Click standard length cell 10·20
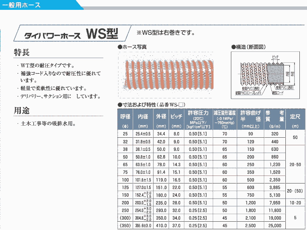Image resolution: width=307 pixels, height=230 pixels. pos(295,203)
